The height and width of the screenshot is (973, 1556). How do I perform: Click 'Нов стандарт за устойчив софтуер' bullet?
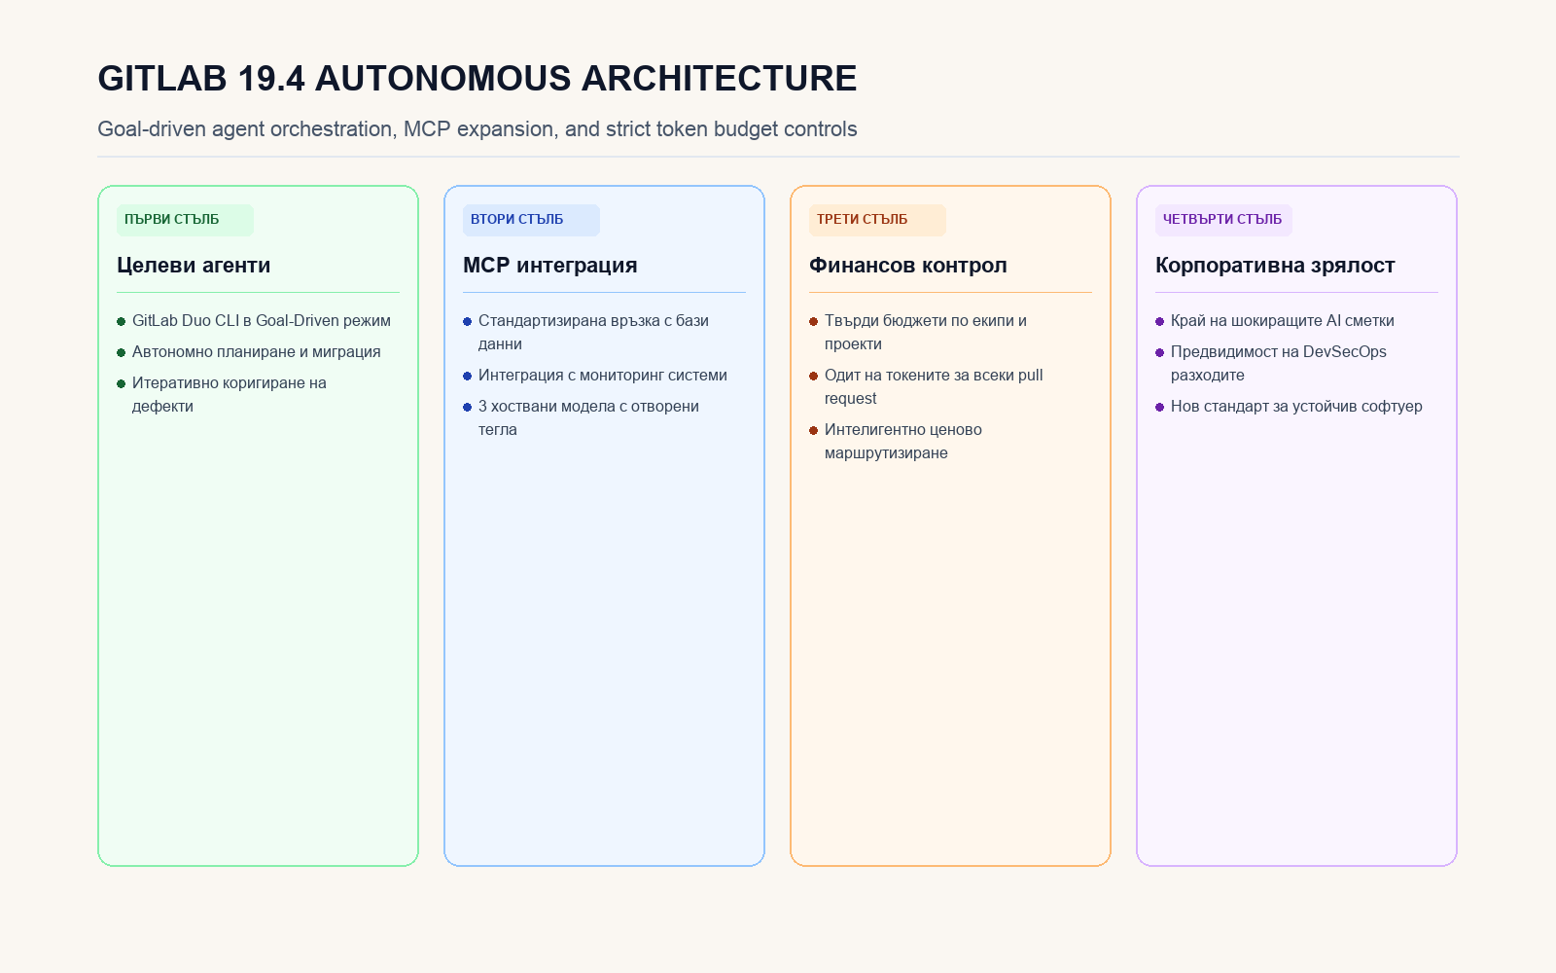(x=1289, y=407)
